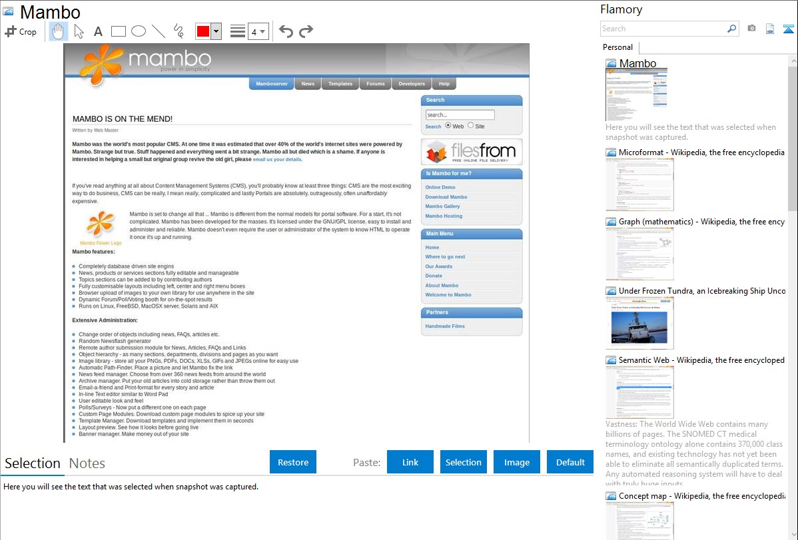The width and height of the screenshot is (798, 540).
Task: Select the Crop tool
Action: click(21, 31)
